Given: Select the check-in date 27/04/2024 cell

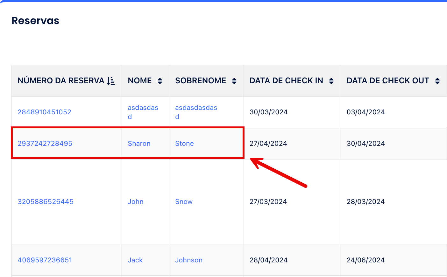Looking at the screenshot, I should pyautogui.click(x=268, y=144).
